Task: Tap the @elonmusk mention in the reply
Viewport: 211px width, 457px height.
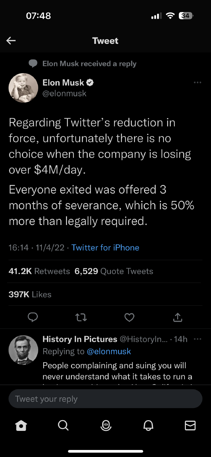Action: [109, 351]
